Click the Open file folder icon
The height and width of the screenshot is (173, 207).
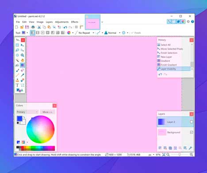[22, 27]
